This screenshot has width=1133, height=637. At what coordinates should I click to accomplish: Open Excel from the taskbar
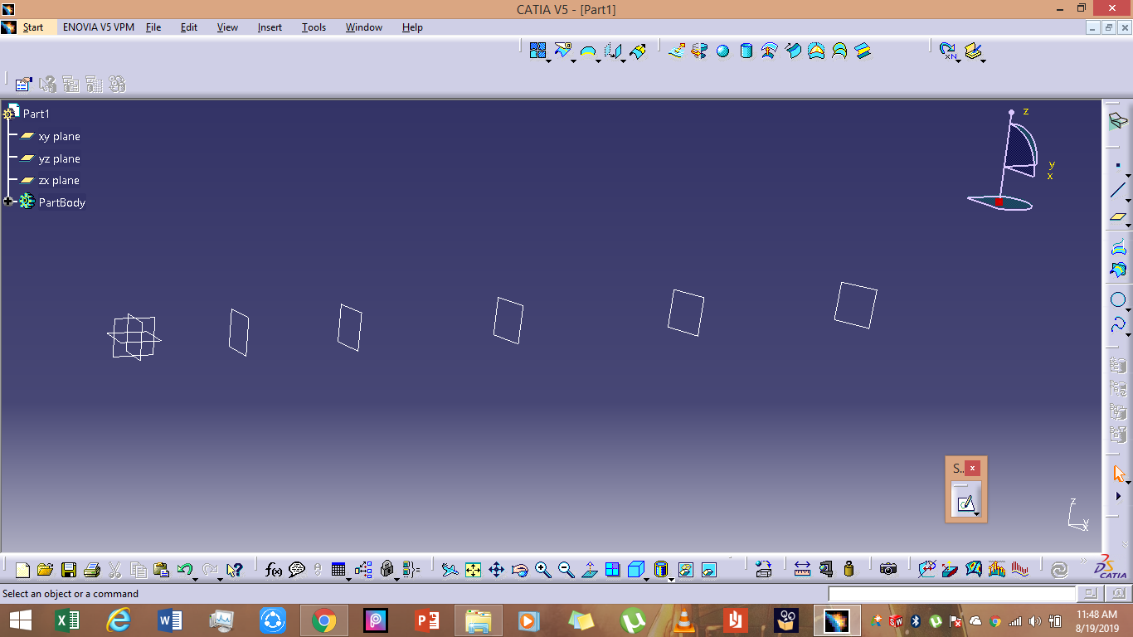point(66,620)
